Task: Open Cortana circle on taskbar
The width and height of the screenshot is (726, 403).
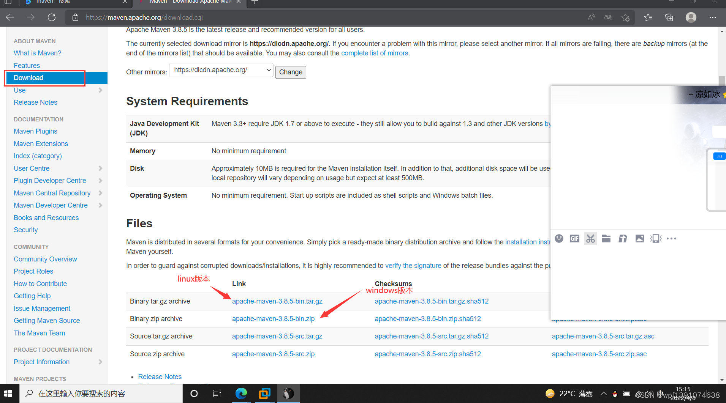Action: tap(194, 394)
